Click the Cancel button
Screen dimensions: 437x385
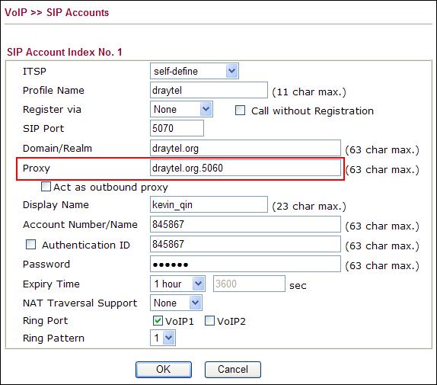[233, 370]
